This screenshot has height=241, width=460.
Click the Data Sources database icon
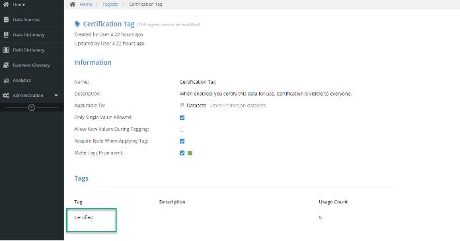pyautogui.click(x=6, y=20)
